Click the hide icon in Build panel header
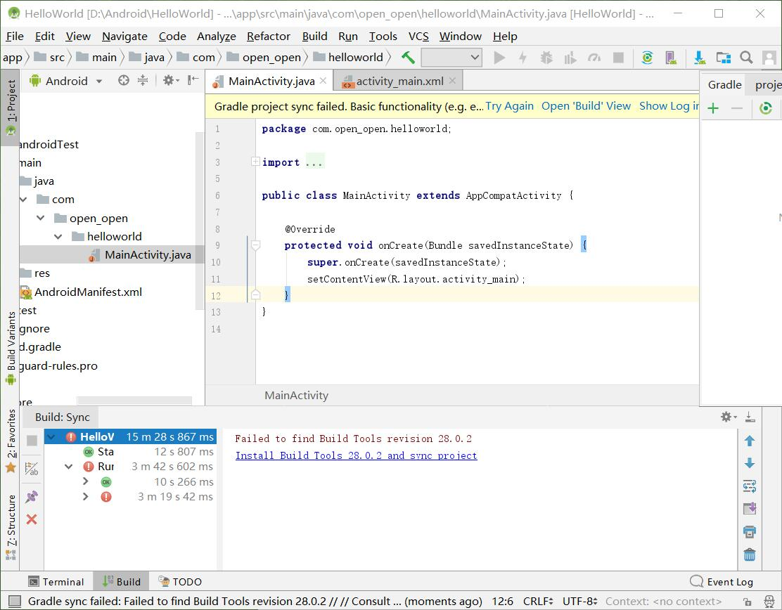The image size is (782, 610). [750, 417]
